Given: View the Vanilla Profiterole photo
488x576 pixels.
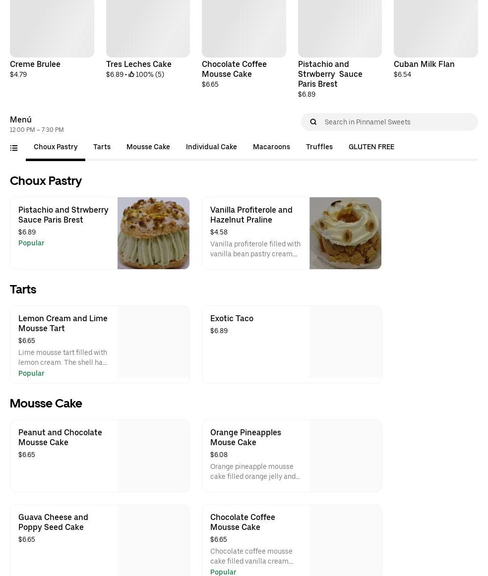Looking at the screenshot, I should coord(345,233).
